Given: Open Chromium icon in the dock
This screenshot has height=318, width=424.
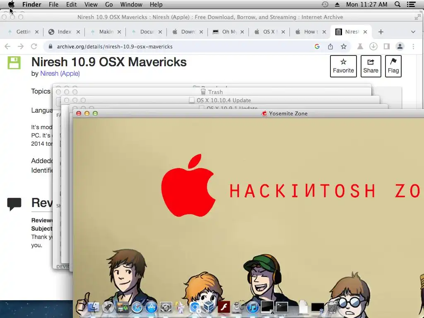Looking at the screenshot, I should click(195, 307).
